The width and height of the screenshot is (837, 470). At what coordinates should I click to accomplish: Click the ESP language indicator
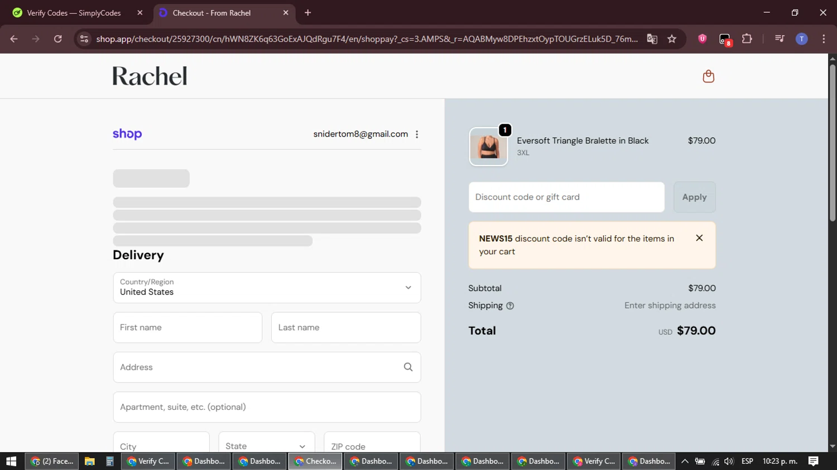747,461
